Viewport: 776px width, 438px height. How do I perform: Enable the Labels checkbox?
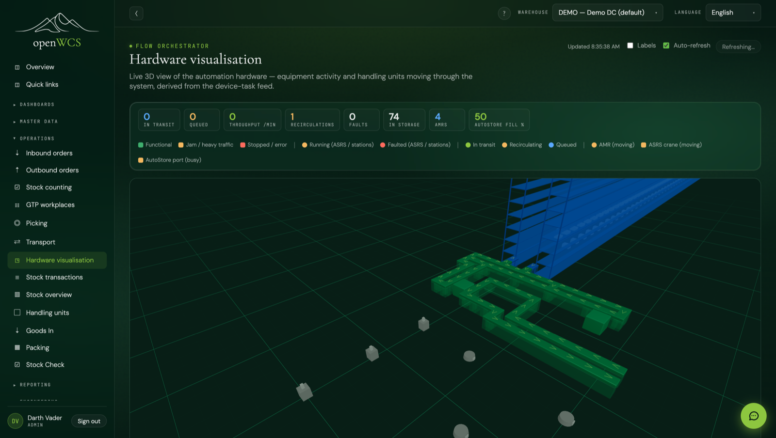click(630, 46)
